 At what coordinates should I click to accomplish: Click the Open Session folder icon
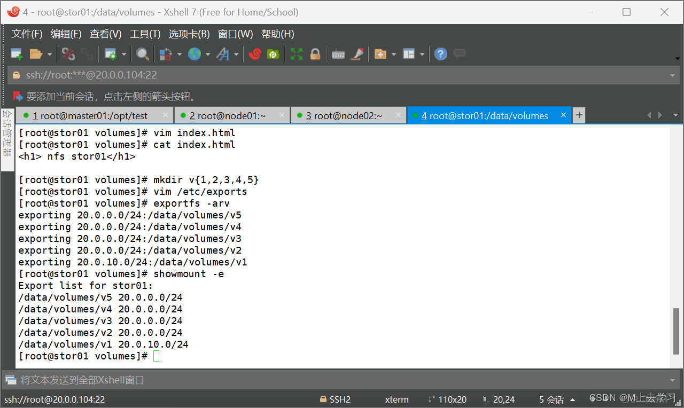36,54
